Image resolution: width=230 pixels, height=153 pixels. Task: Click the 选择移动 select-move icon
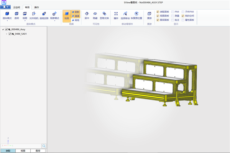pos(125,14)
